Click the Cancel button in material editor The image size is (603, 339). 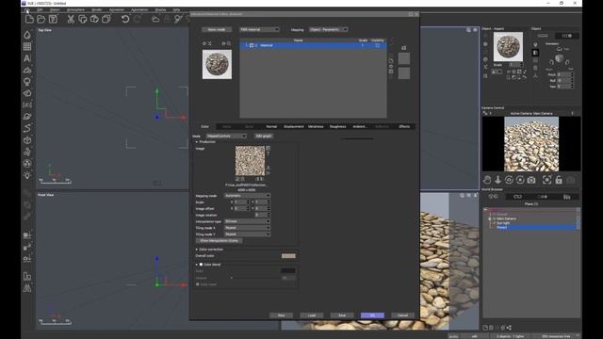(402, 315)
